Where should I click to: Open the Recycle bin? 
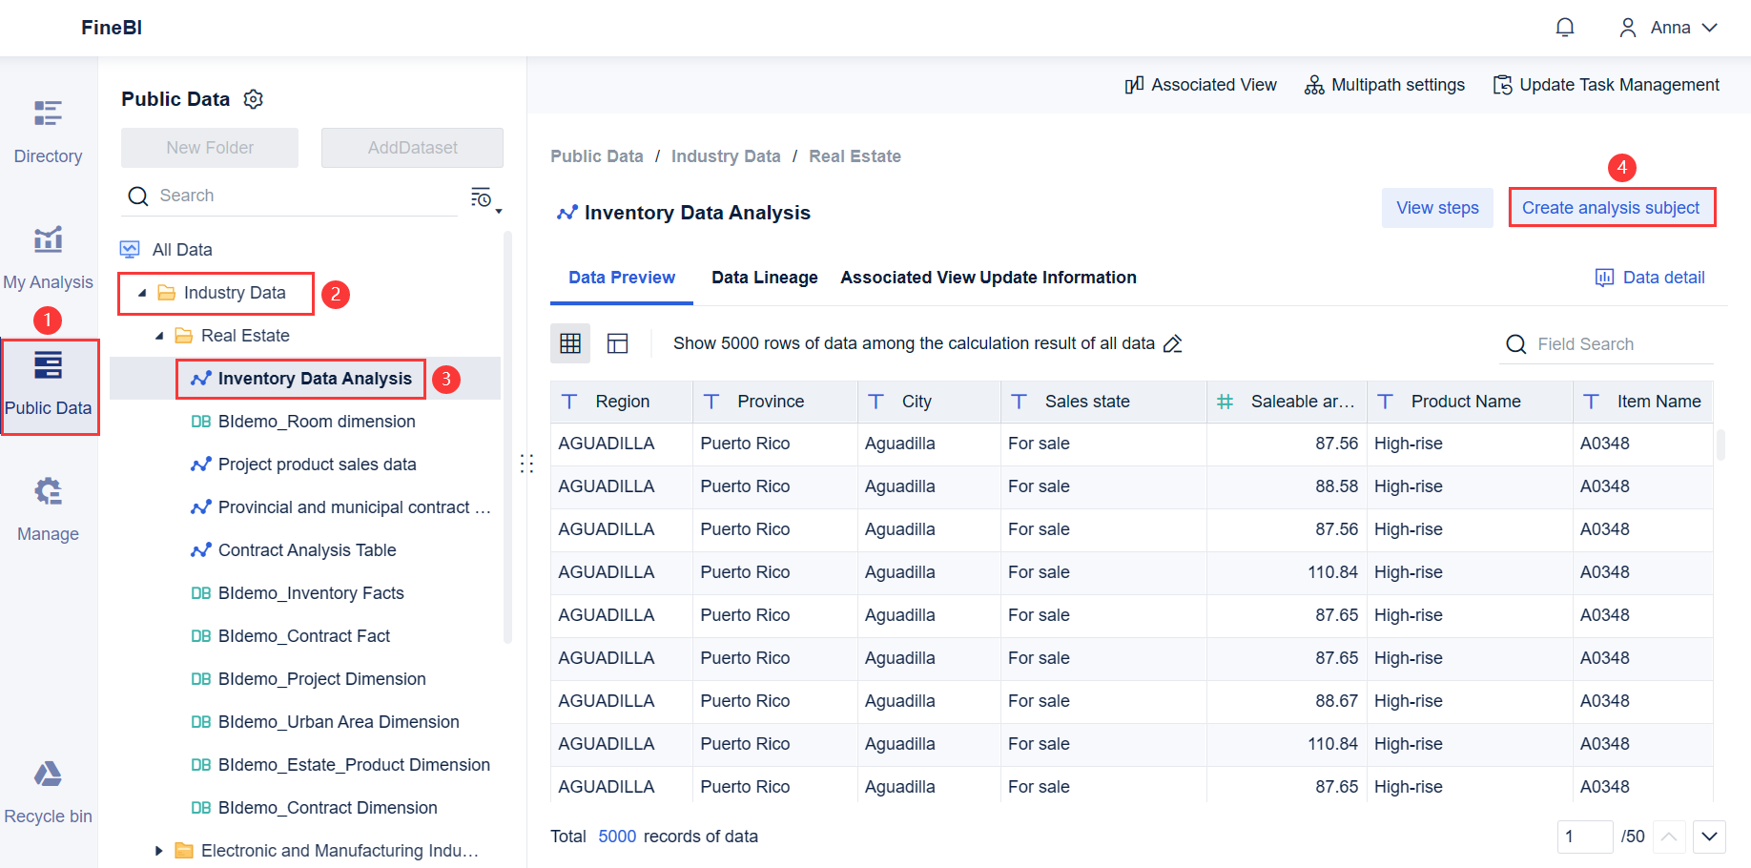(x=48, y=791)
